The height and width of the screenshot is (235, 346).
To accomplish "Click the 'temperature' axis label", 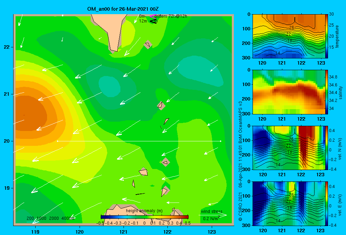I will pos(337,36).
